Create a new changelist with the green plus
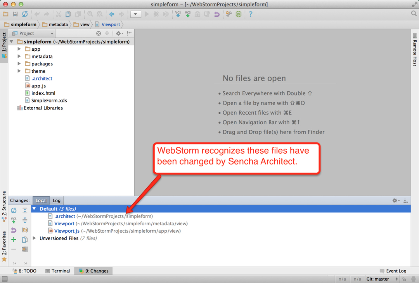This screenshot has width=419, height=283. (x=14, y=240)
